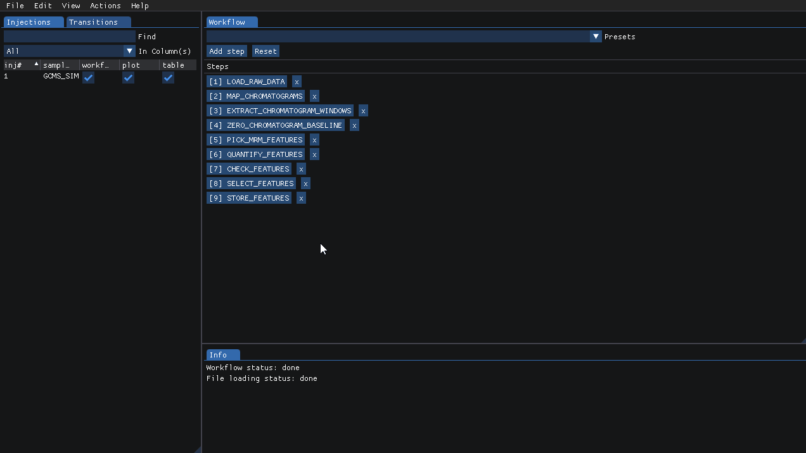Select step [4] ZERO_CHROMATOGRAM_BASELINE
This screenshot has height=453, width=806.
coord(276,125)
